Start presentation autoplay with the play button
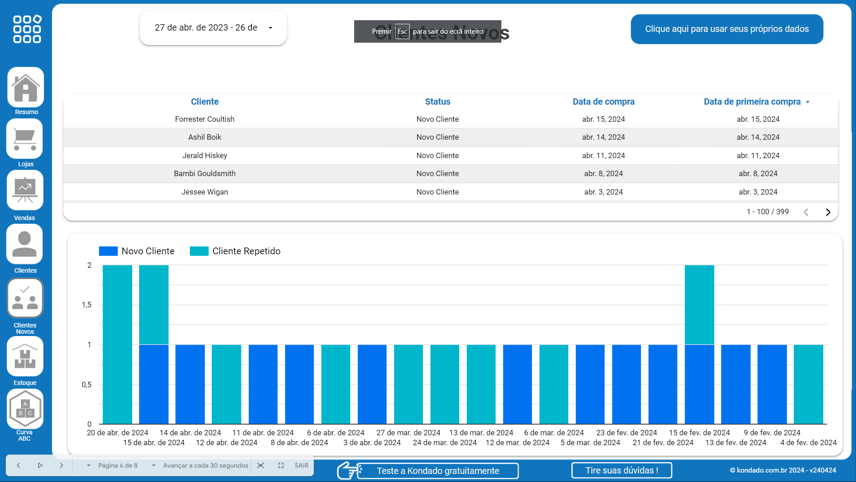Viewport: 856px width, 482px height. pos(40,465)
